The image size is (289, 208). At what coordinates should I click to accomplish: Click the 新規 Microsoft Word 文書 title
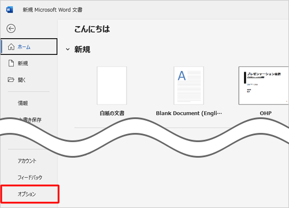coord(53,10)
